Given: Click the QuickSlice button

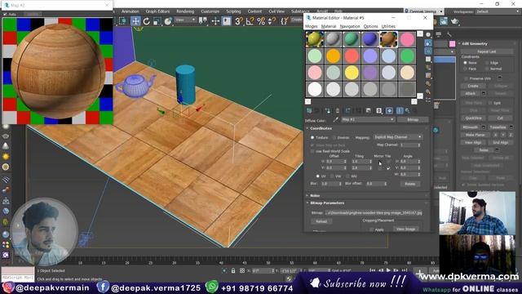Looking at the screenshot, I should [x=473, y=118].
